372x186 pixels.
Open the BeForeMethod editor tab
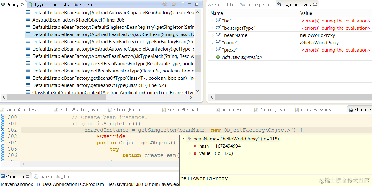coord(183,110)
